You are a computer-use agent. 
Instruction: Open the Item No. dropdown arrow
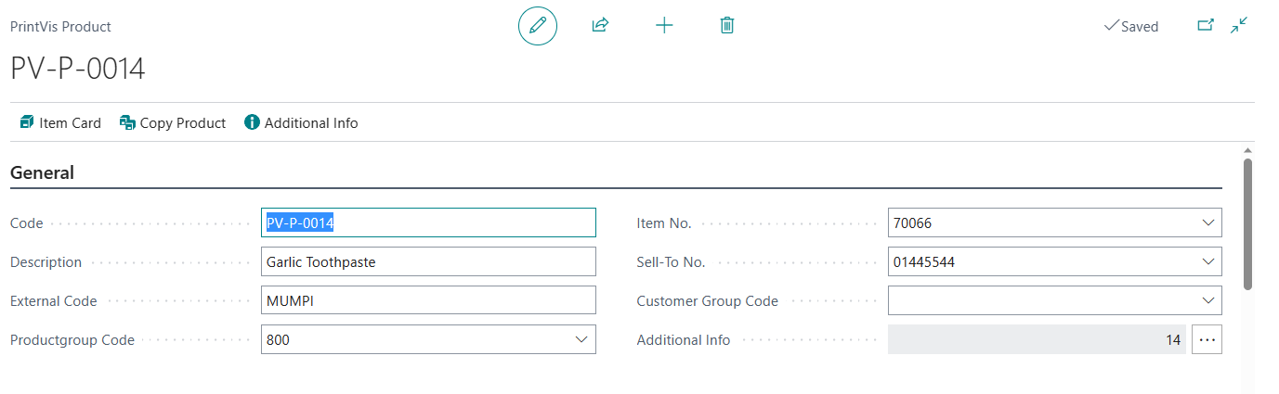pos(1207,223)
